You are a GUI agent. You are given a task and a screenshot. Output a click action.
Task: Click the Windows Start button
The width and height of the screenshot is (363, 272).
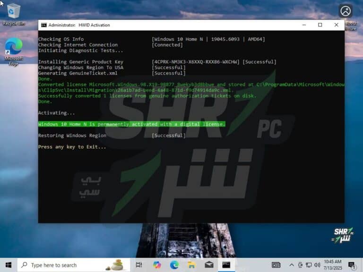[8, 265]
